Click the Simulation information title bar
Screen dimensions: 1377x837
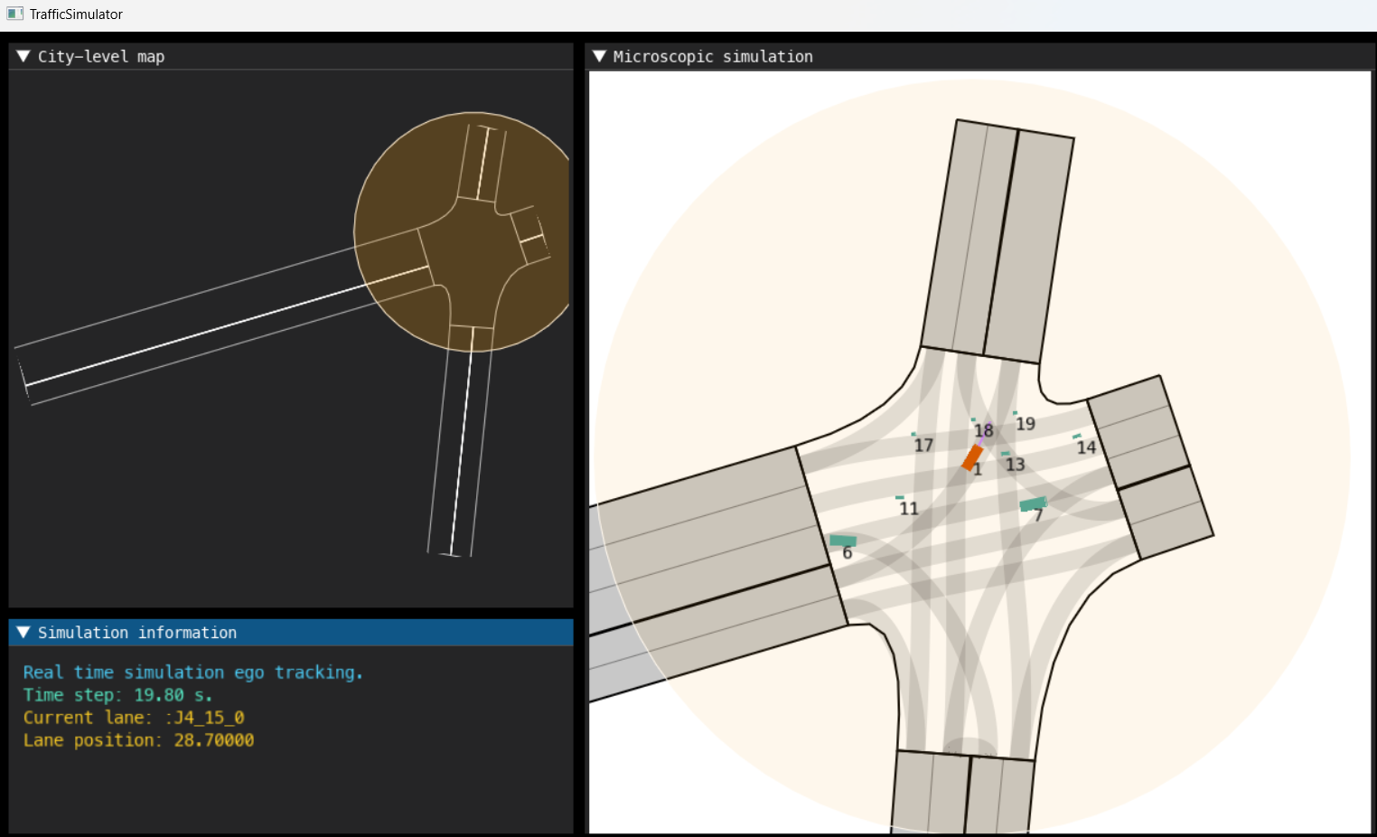(291, 633)
